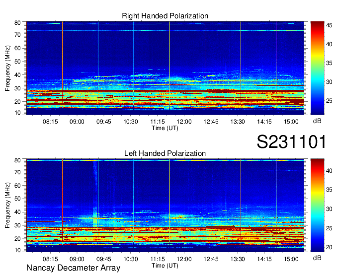
Task: Click inside the Left Handed Polarization spectrogram
Action: pos(165,205)
